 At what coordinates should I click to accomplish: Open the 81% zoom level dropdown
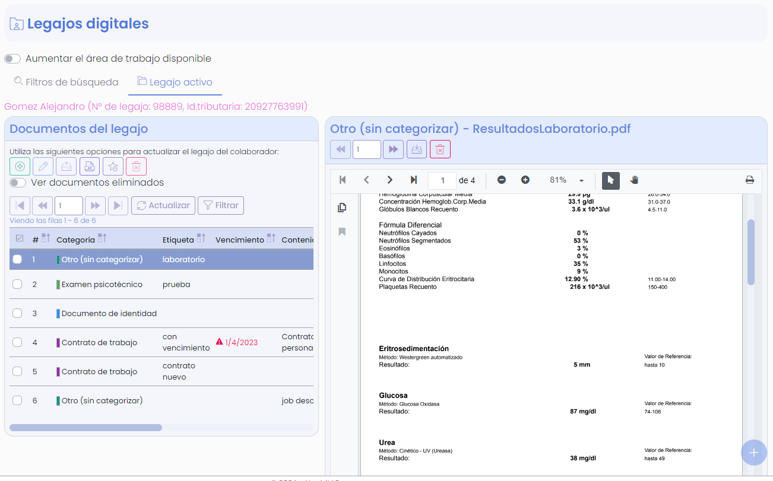(x=581, y=180)
